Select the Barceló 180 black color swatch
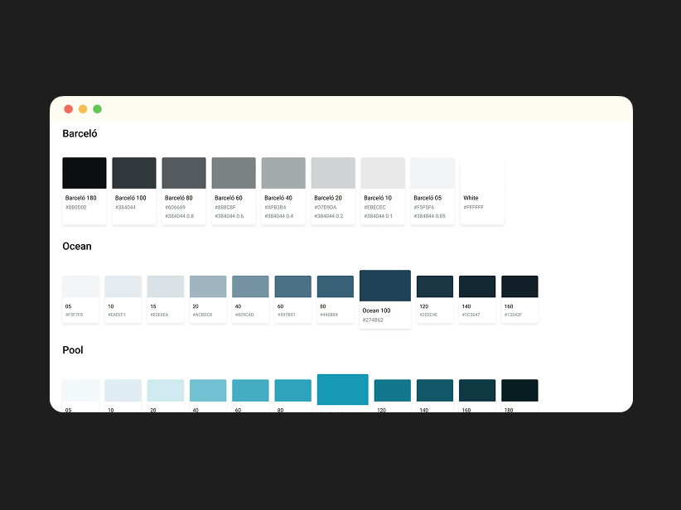 (x=85, y=173)
